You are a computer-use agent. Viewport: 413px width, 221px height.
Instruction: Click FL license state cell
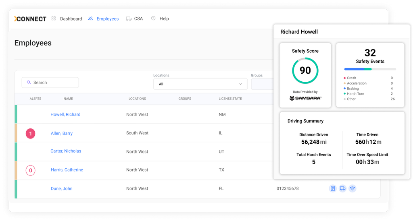coord(221,188)
